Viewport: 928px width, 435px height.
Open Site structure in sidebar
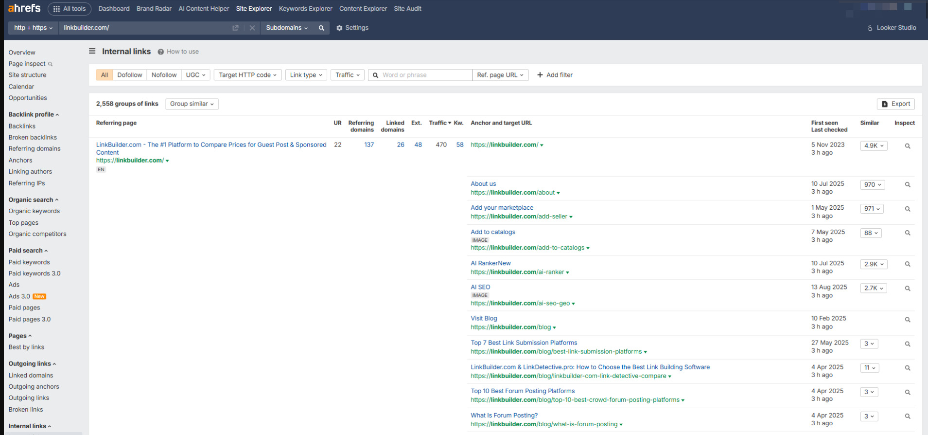(27, 75)
